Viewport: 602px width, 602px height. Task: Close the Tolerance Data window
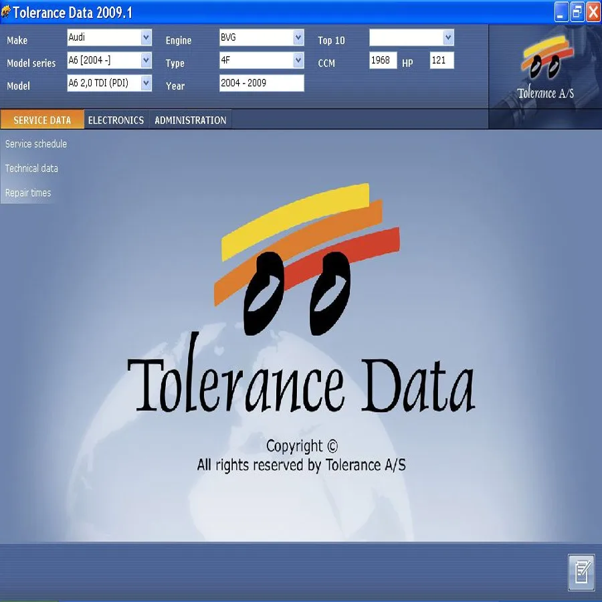click(593, 12)
